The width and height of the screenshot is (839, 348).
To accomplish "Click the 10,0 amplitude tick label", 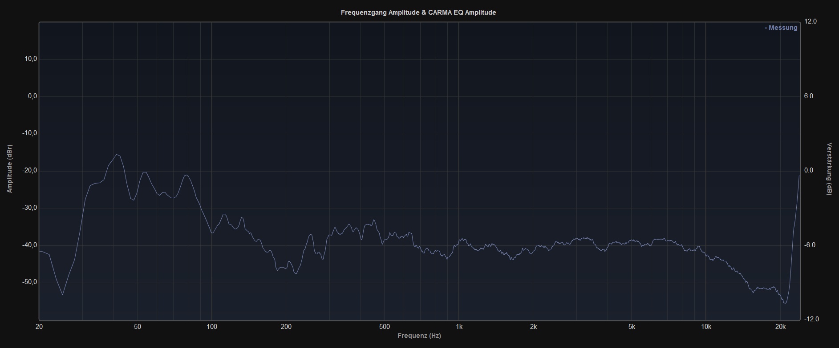I will (31, 59).
